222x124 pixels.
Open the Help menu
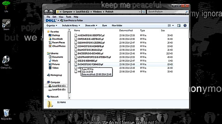click(76, 17)
